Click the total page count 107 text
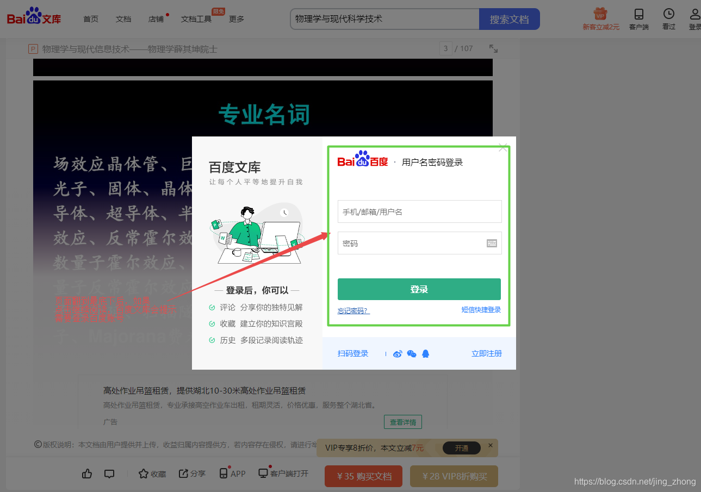 tap(467, 48)
